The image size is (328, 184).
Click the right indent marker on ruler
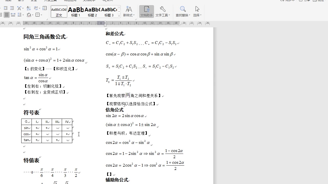pos(179,24)
